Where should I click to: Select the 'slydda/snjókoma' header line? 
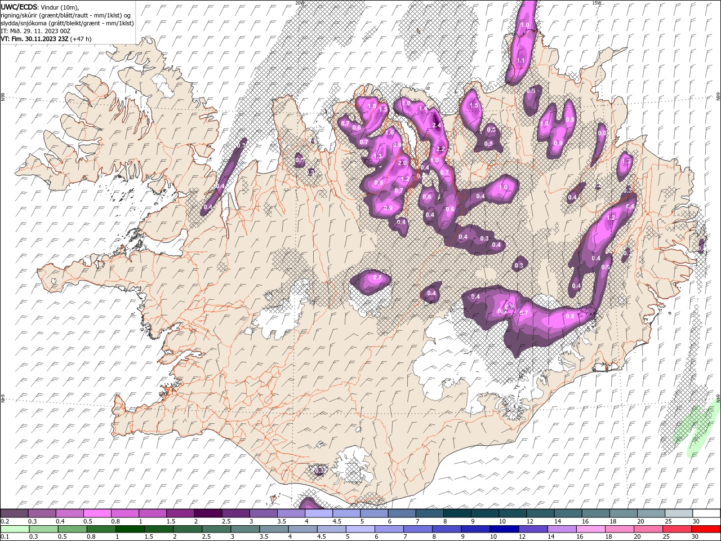click(x=68, y=23)
